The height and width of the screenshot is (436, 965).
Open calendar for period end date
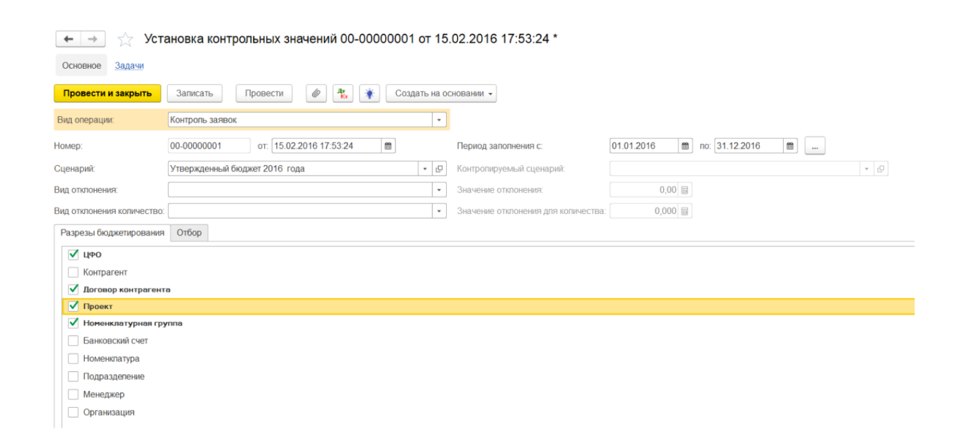(791, 146)
